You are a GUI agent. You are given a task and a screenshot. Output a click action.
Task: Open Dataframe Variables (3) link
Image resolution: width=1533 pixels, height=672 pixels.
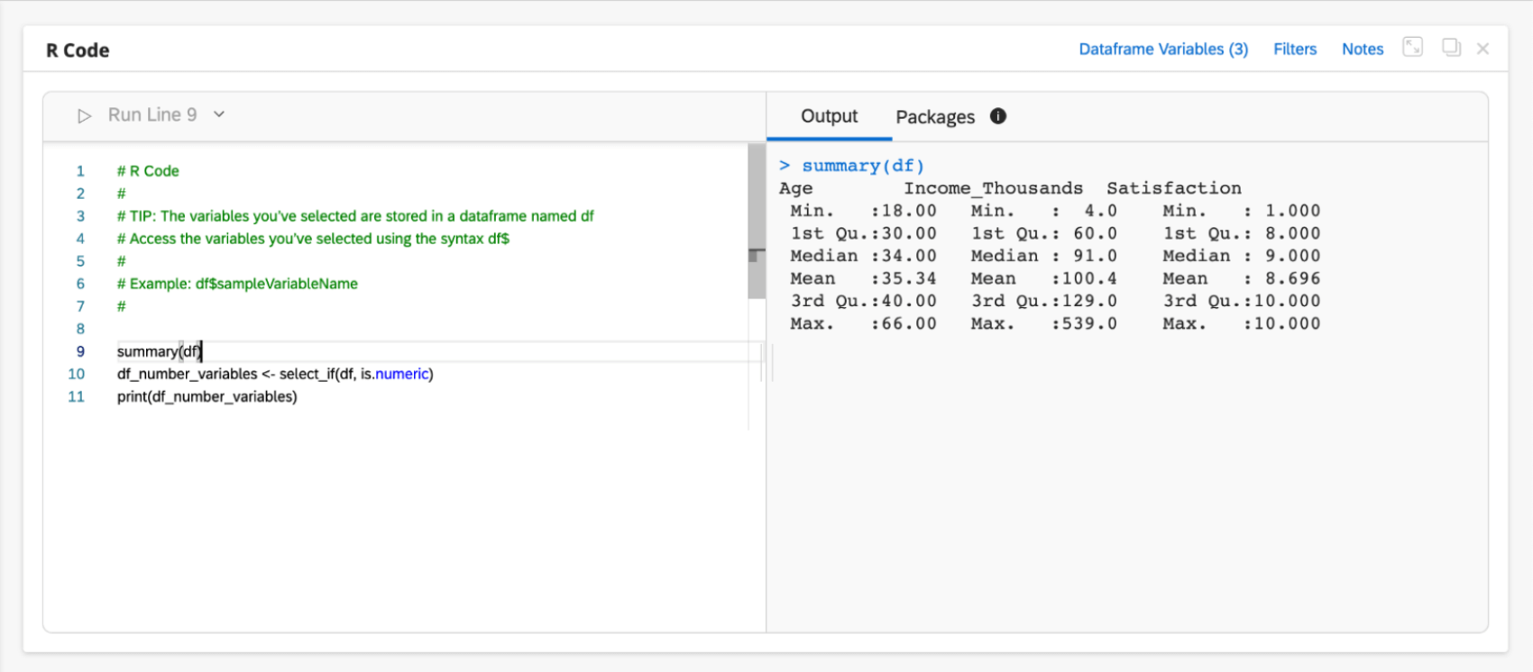[x=1163, y=50]
